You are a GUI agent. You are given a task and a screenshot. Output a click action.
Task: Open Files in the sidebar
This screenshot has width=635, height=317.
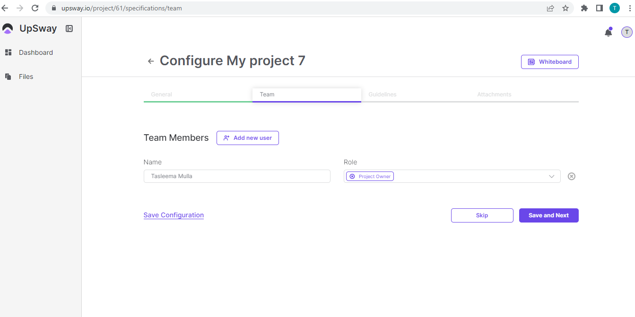tap(26, 77)
